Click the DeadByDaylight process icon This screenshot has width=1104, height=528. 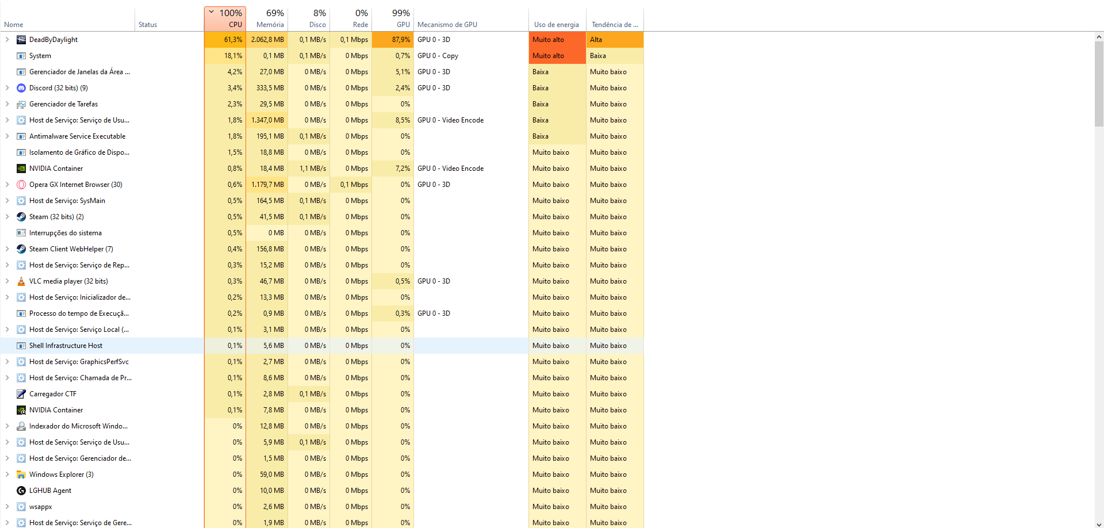tap(21, 40)
